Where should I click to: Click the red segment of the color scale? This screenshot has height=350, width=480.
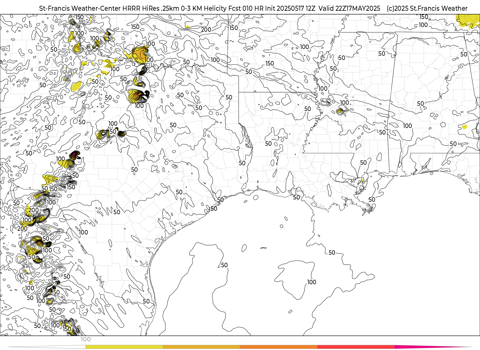tap(355, 347)
